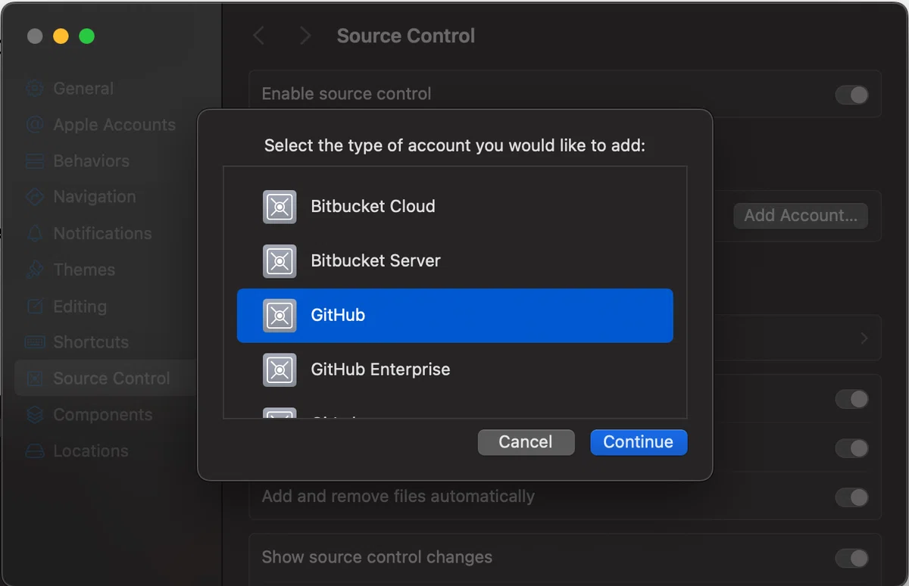Choose the Bitbucket Cloud label
The width and height of the screenshot is (909, 586).
click(x=373, y=207)
